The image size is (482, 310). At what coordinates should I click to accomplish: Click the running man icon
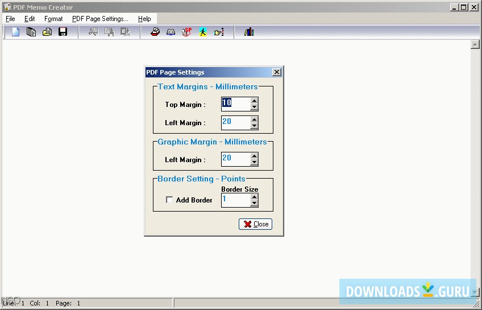pos(202,32)
